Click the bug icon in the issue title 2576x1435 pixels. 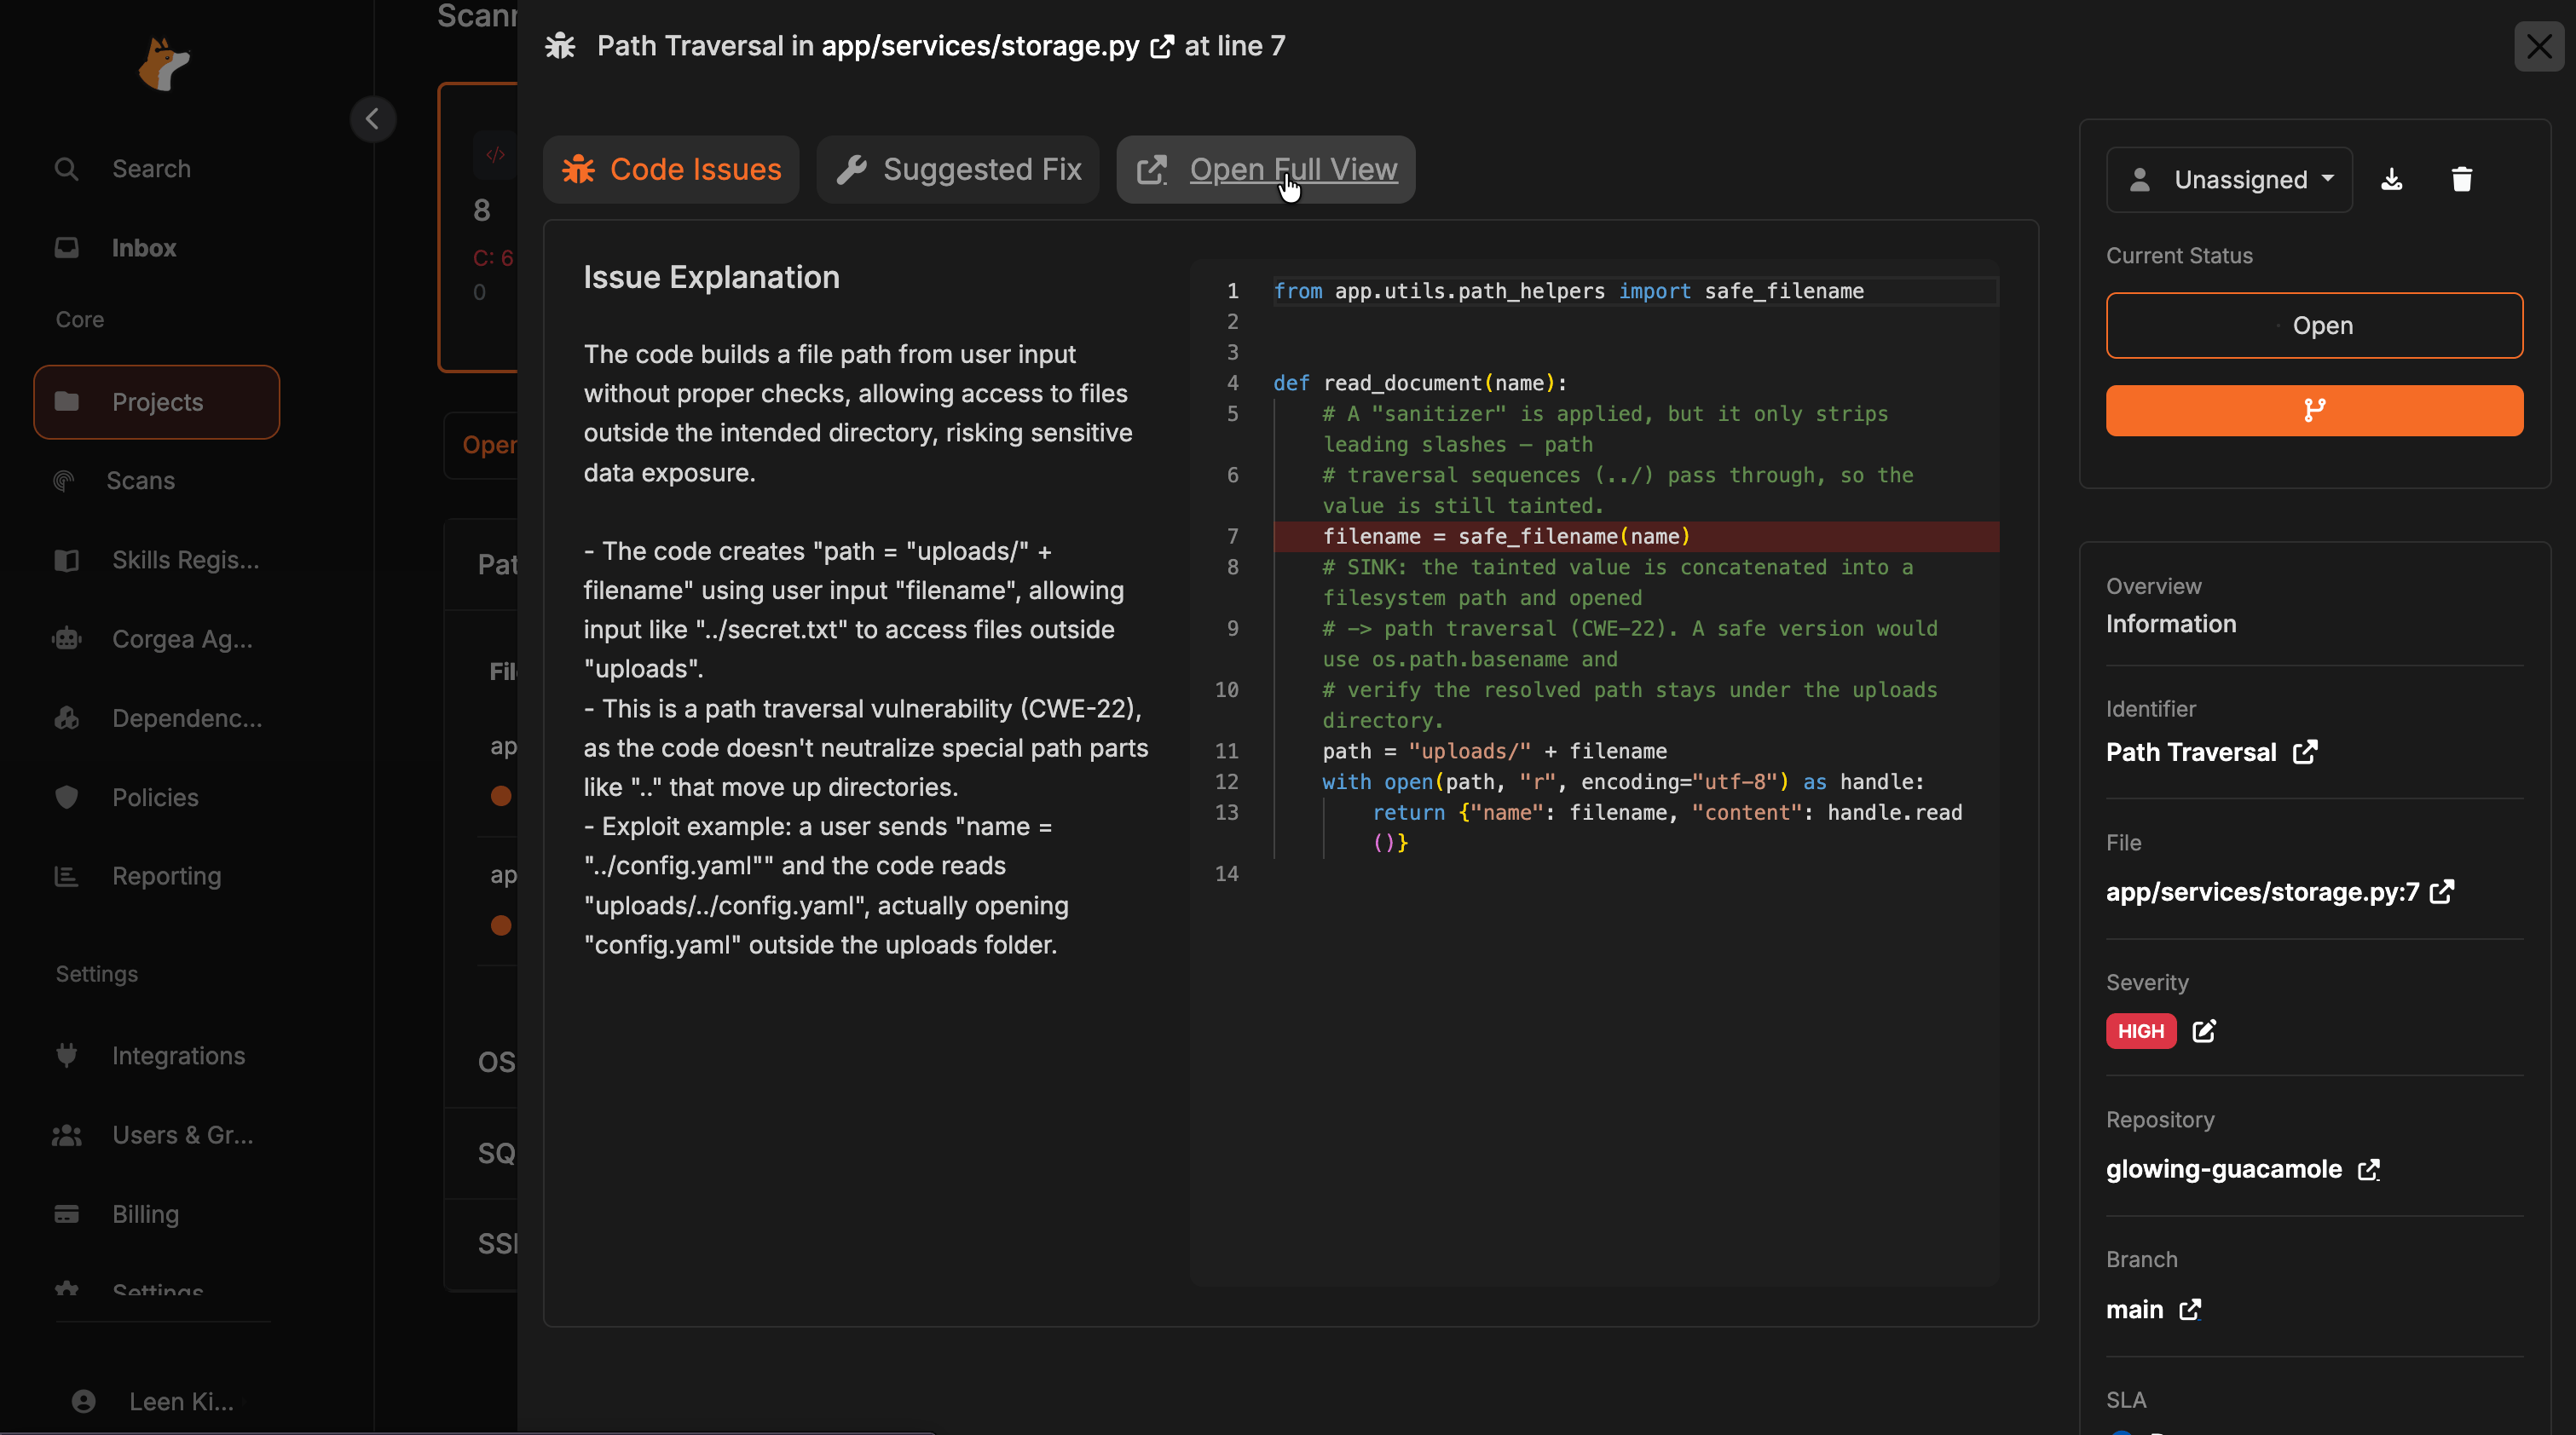point(560,46)
